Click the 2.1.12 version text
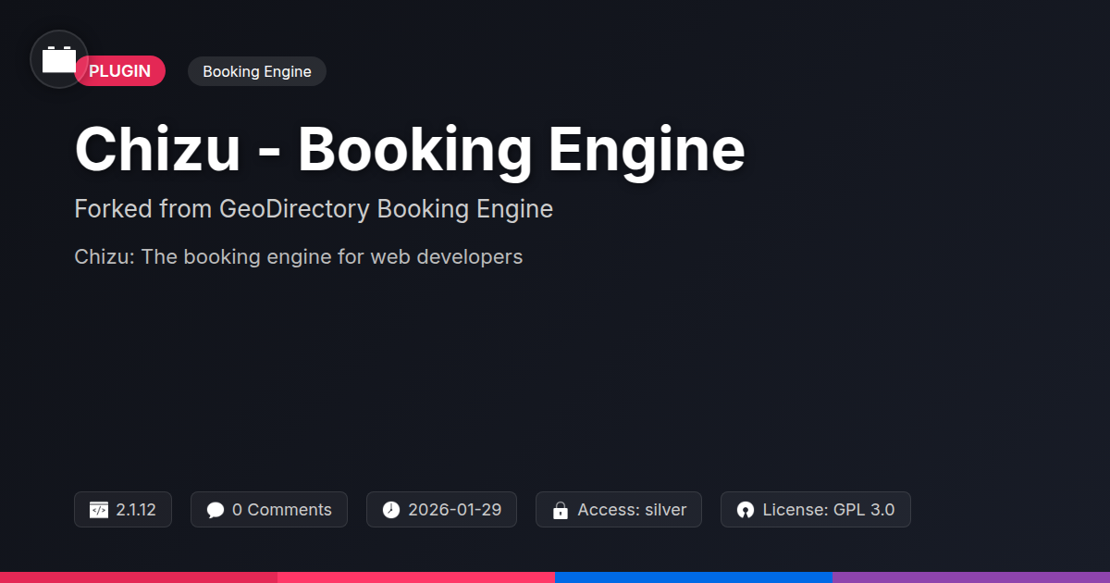Image resolution: width=1110 pixels, height=583 pixels. 136,510
